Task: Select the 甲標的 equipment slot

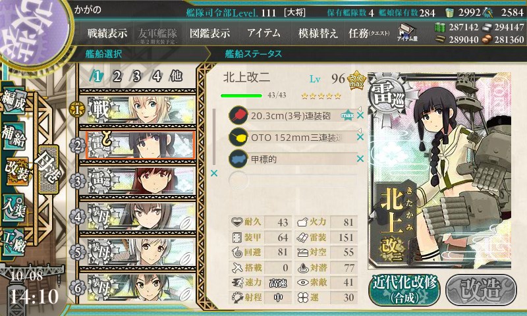Action: [x=292, y=159]
